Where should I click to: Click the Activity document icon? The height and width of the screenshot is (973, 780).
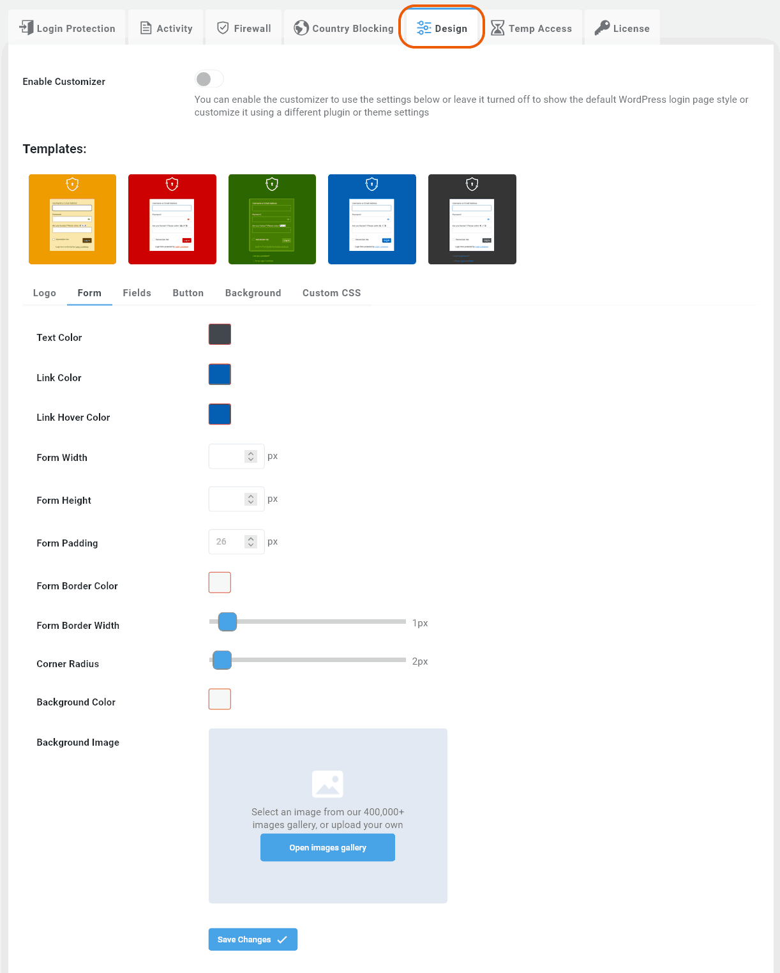tap(146, 28)
